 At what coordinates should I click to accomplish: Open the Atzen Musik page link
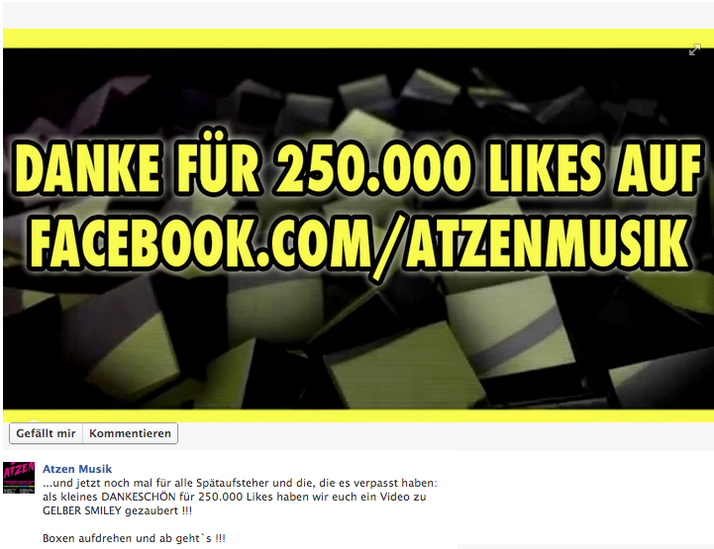(77, 469)
